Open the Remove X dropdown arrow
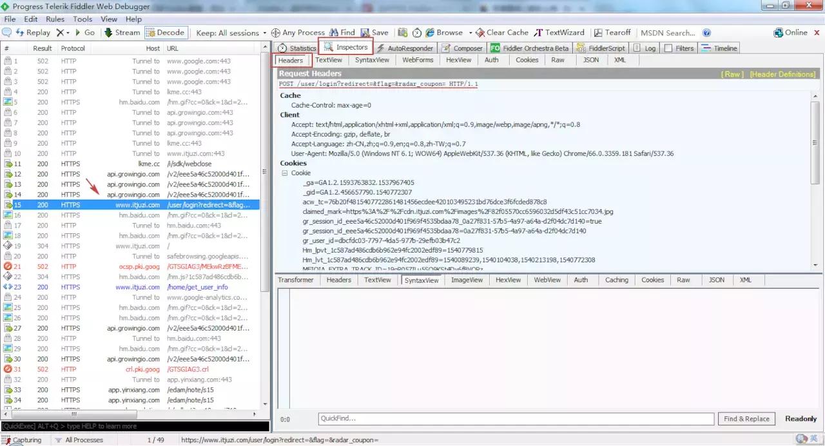 click(67, 32)
